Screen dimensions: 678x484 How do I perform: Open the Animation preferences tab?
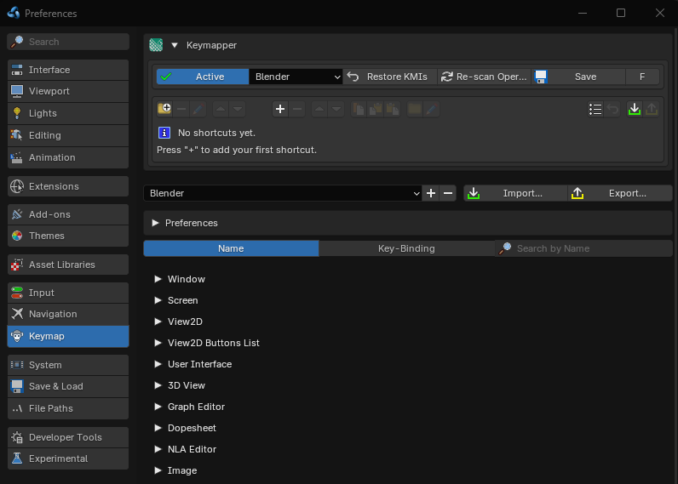click(x=68, y=157)
